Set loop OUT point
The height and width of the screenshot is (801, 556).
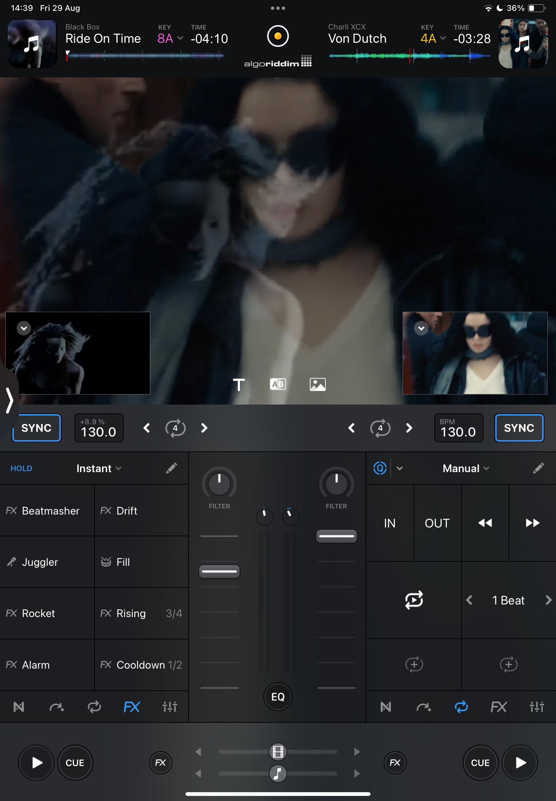tap(437, 523)
